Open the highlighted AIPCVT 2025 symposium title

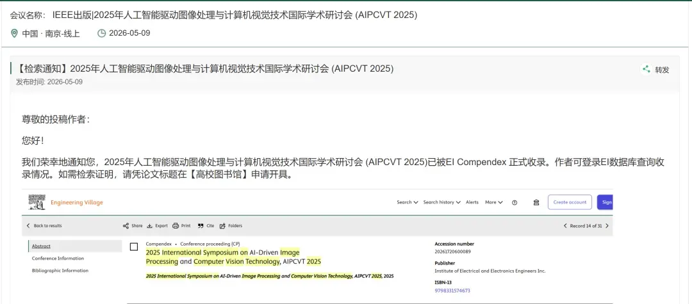point(233,257)
